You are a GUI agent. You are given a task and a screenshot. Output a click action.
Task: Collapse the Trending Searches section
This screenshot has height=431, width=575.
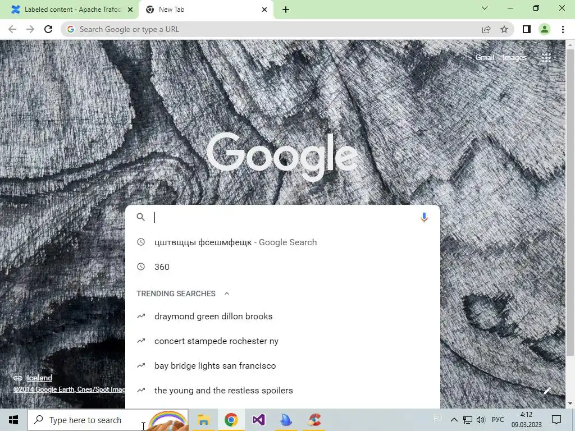click(x=227, y=294)
